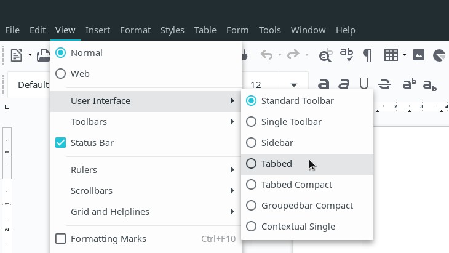Enable the Formatting Marks checkbox

pos(60,239)
